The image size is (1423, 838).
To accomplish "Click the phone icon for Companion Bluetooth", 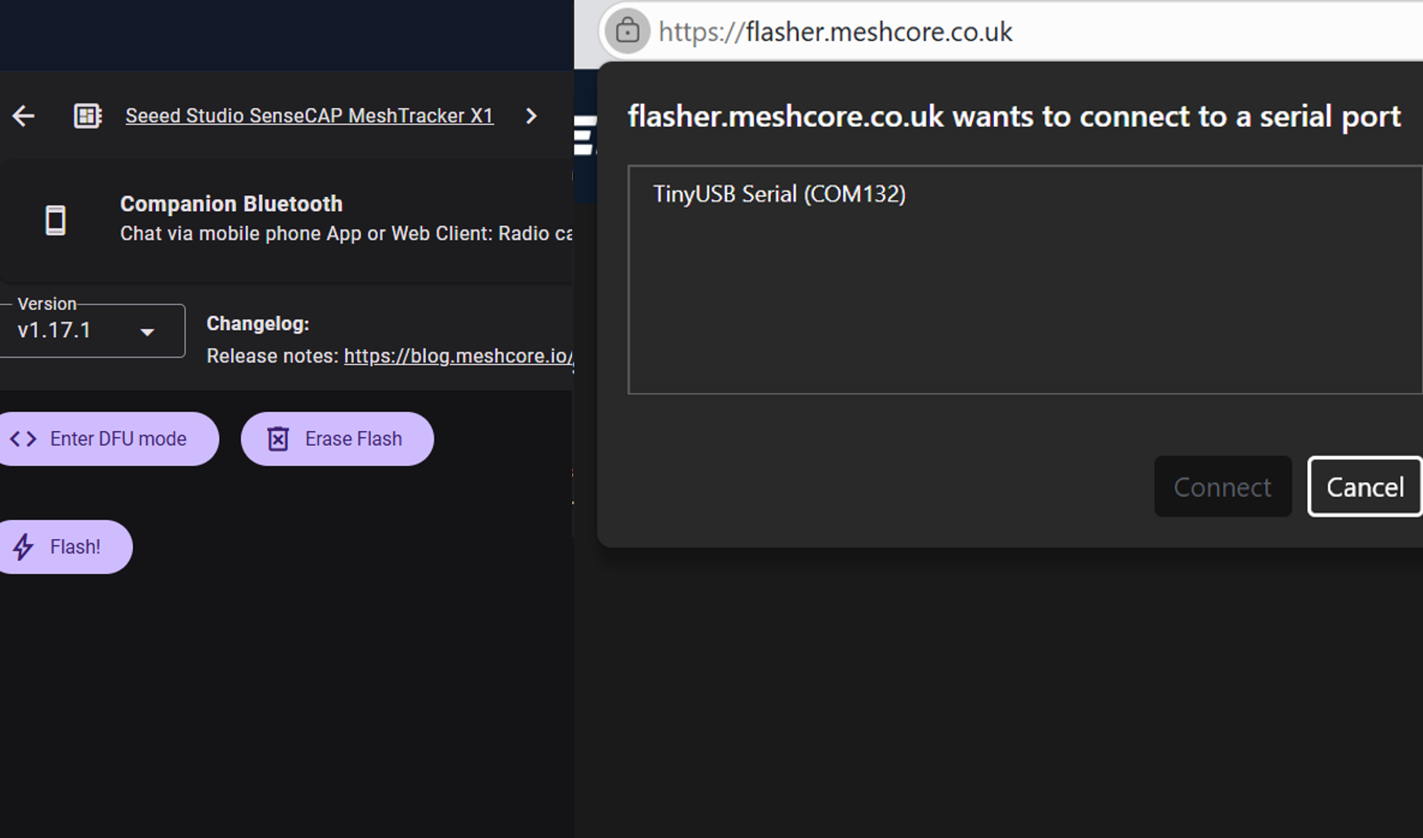I will pyautogui.click(x=56, y=220).
